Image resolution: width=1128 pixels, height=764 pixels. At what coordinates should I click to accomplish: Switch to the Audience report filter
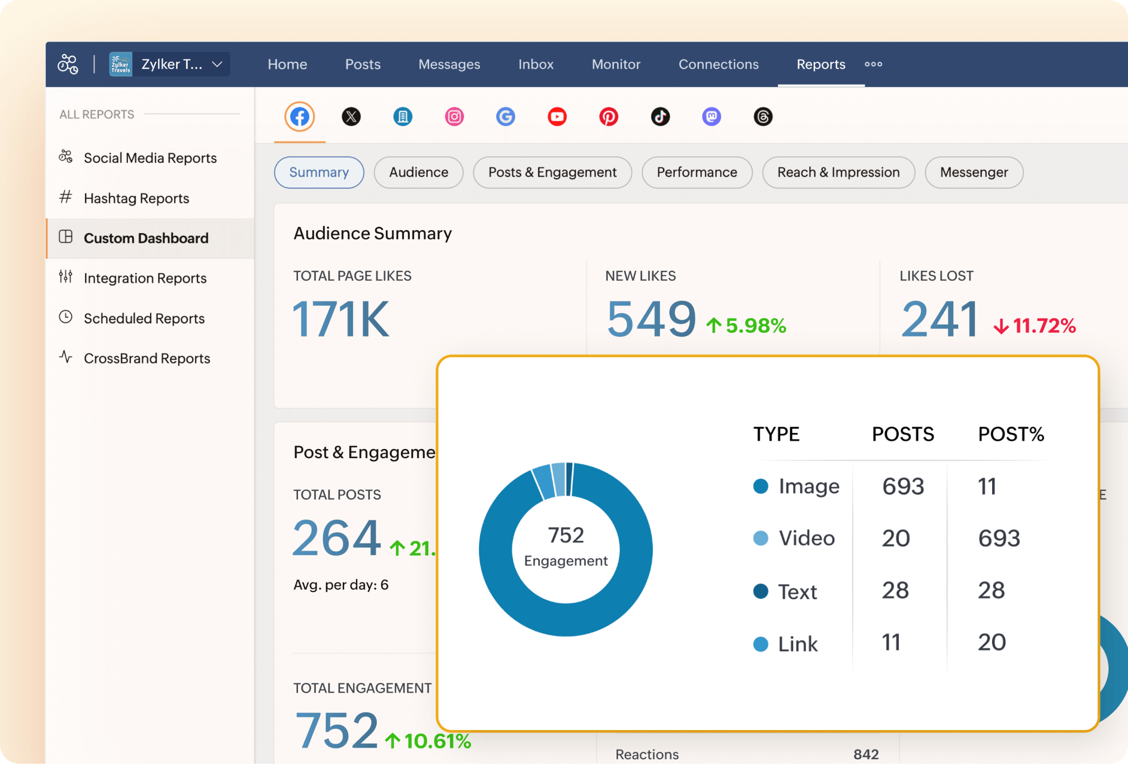[x=418, y=172]
